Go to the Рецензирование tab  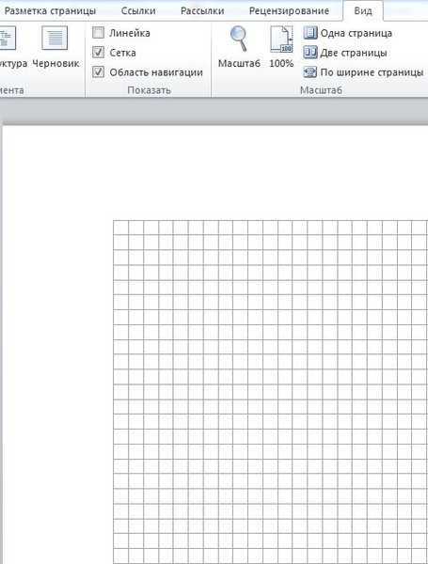tap(289, 10)
